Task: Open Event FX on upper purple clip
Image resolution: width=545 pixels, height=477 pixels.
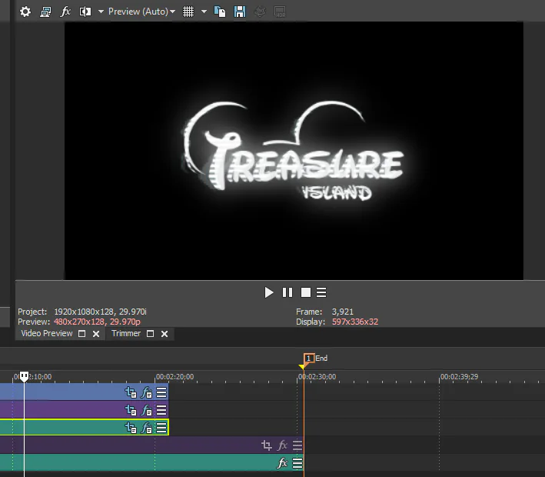Action: click(x=146, y=410)
